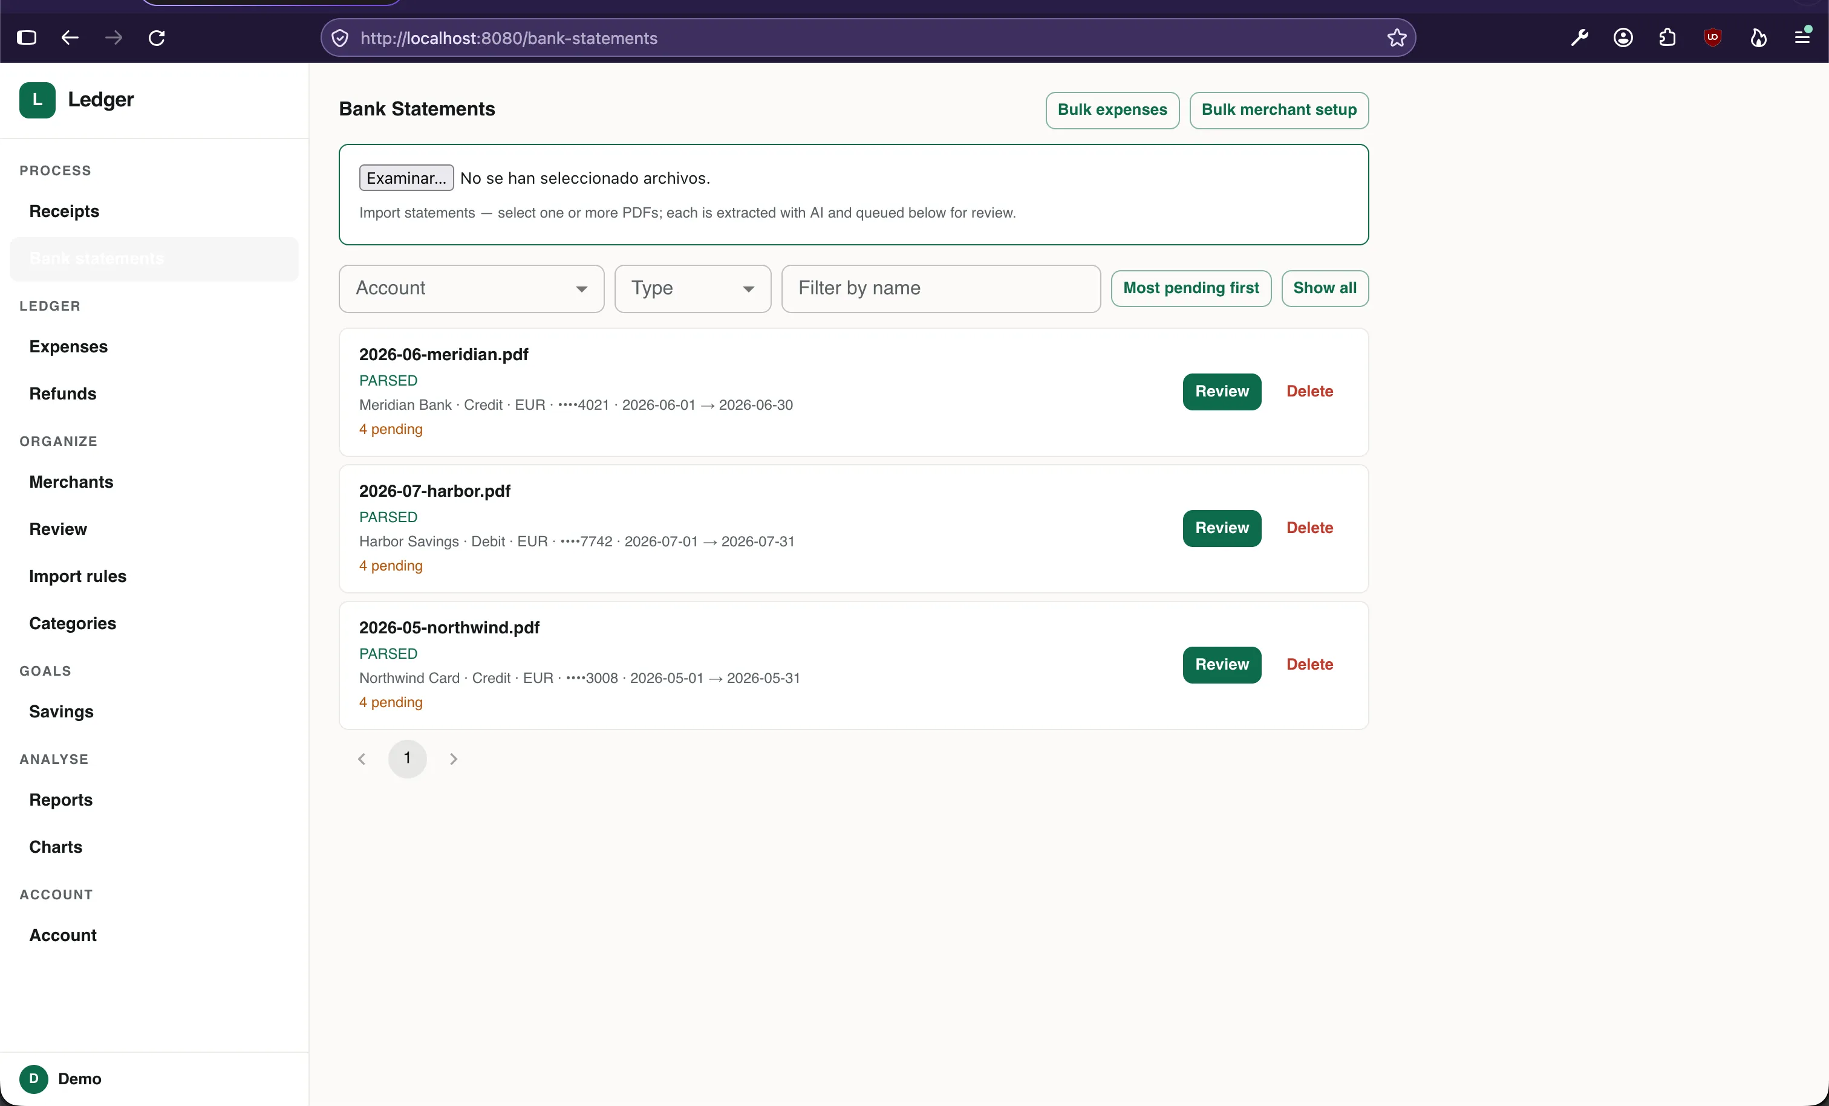This screenshot has width=1829, height=1106.
Task: Review the 2026-05-northwind.pdf statement
Action: pyautogui.click(x=1222, y=665)
